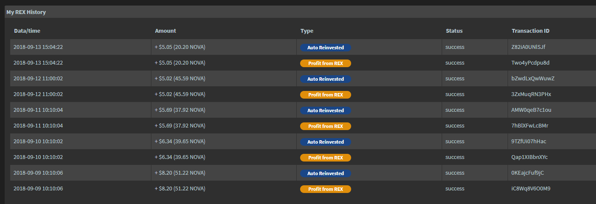Viewport: 596px width, 204px height.
Task: Select transaction ID Z82iA0UNlSJf
Action: coord(528,47)
